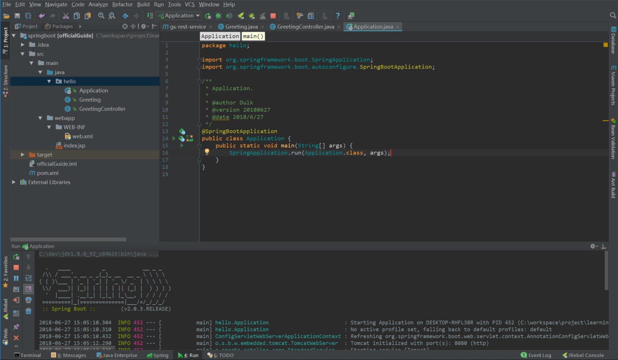Open the Refactor menu

pyautogui.click(x=122, y=4)
